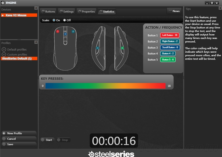Select Left Button - 18 label
This screenshot has width=222, height=157.
(170, 35)
